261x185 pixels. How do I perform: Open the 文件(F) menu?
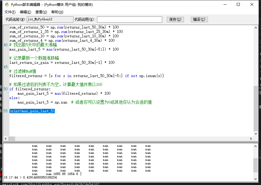[10, 12]
